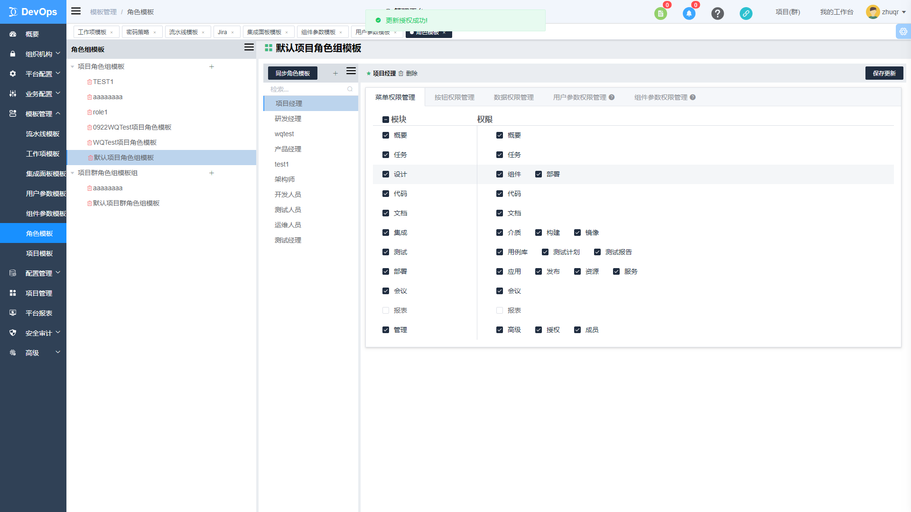Image resolution: width=911 pixels, height=512 pixels.
Task: Click the 平台报表 sidebar icon
Action: (x=13, y=313)
